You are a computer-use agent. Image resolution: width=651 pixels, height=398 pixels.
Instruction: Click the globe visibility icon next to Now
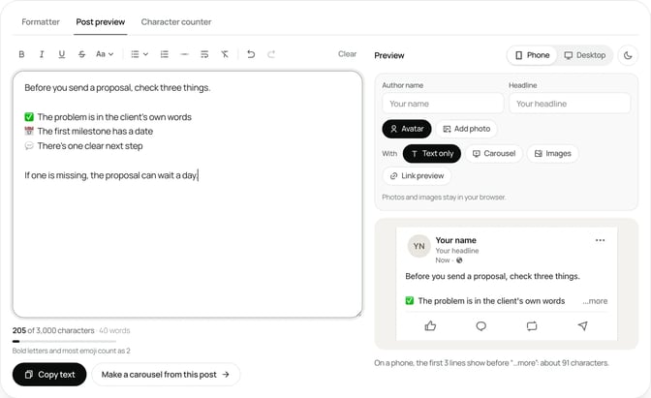tap(459, 260)
